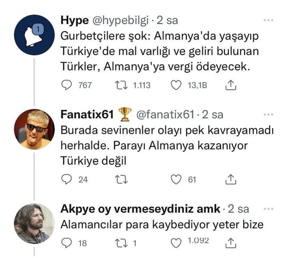The image size is (288, 258).
Task: Like Fanatix61's tweet
Action: coord(175,180)
